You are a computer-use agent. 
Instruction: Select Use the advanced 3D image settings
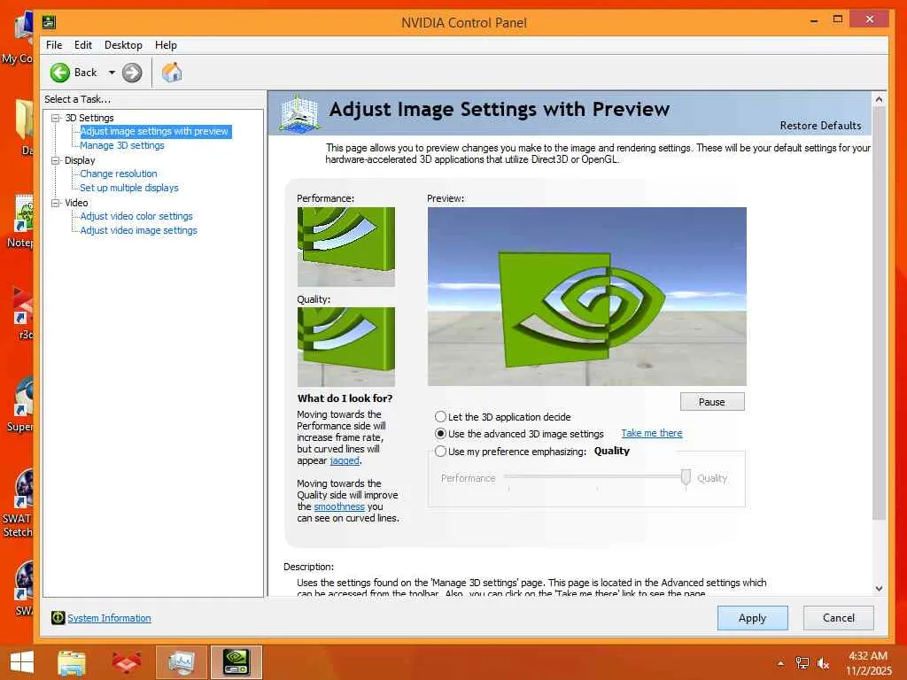pos(441,433)
